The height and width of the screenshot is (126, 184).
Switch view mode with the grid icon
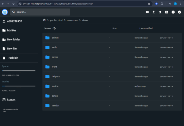click(x=147, y=12)
